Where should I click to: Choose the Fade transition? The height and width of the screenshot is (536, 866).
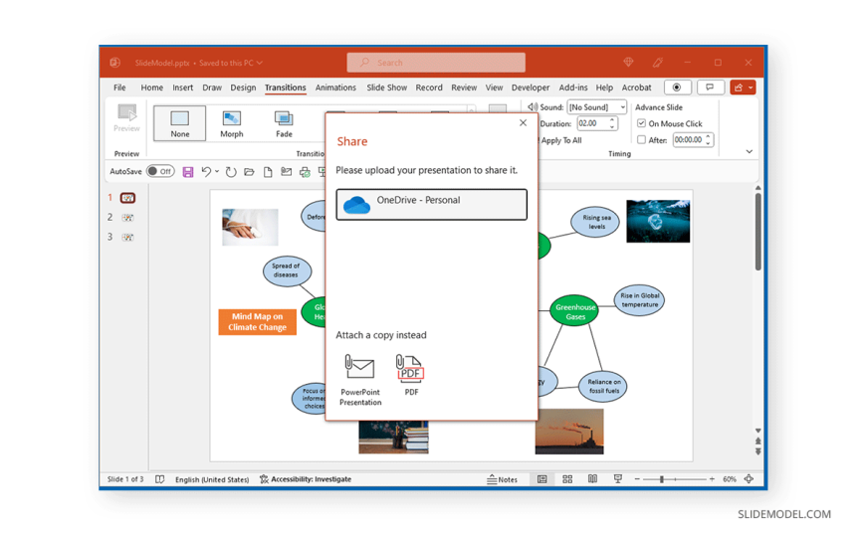284,123
